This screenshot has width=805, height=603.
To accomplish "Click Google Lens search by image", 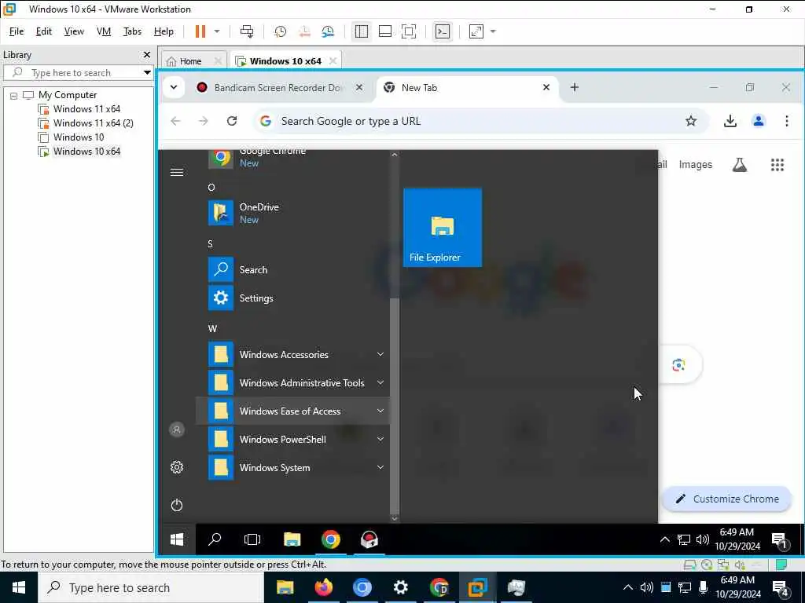I will (678, 364).
